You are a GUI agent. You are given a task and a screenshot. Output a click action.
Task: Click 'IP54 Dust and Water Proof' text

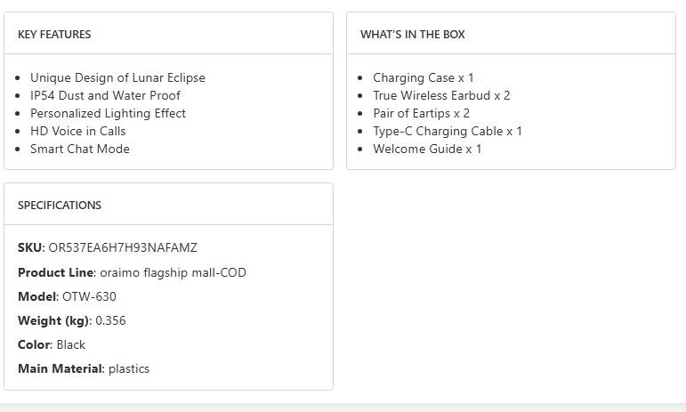105,96
